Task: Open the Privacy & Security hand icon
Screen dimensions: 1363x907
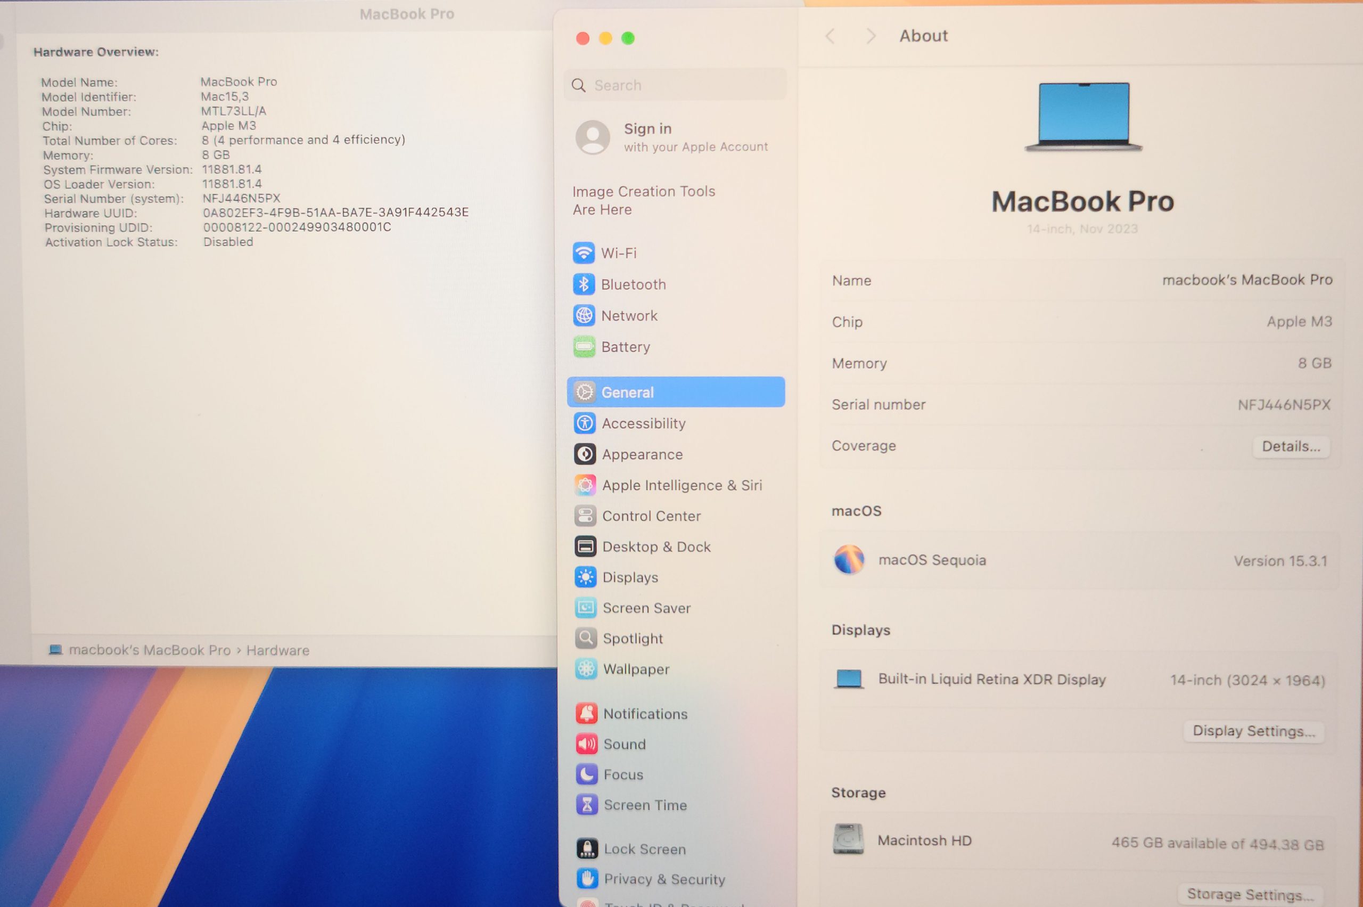Action: tap(587, 879)
